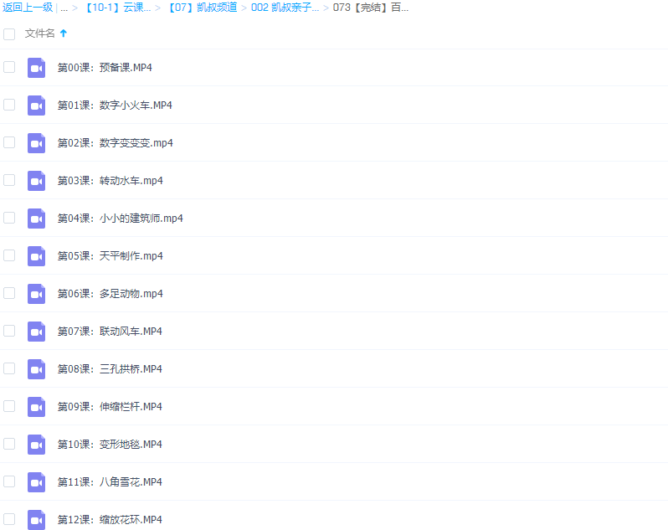Viewport: 668px width, 530px height.
Task: Click the video icon for 第08课：三孔拱桥.MP4
Action: [x=36, y=369]
